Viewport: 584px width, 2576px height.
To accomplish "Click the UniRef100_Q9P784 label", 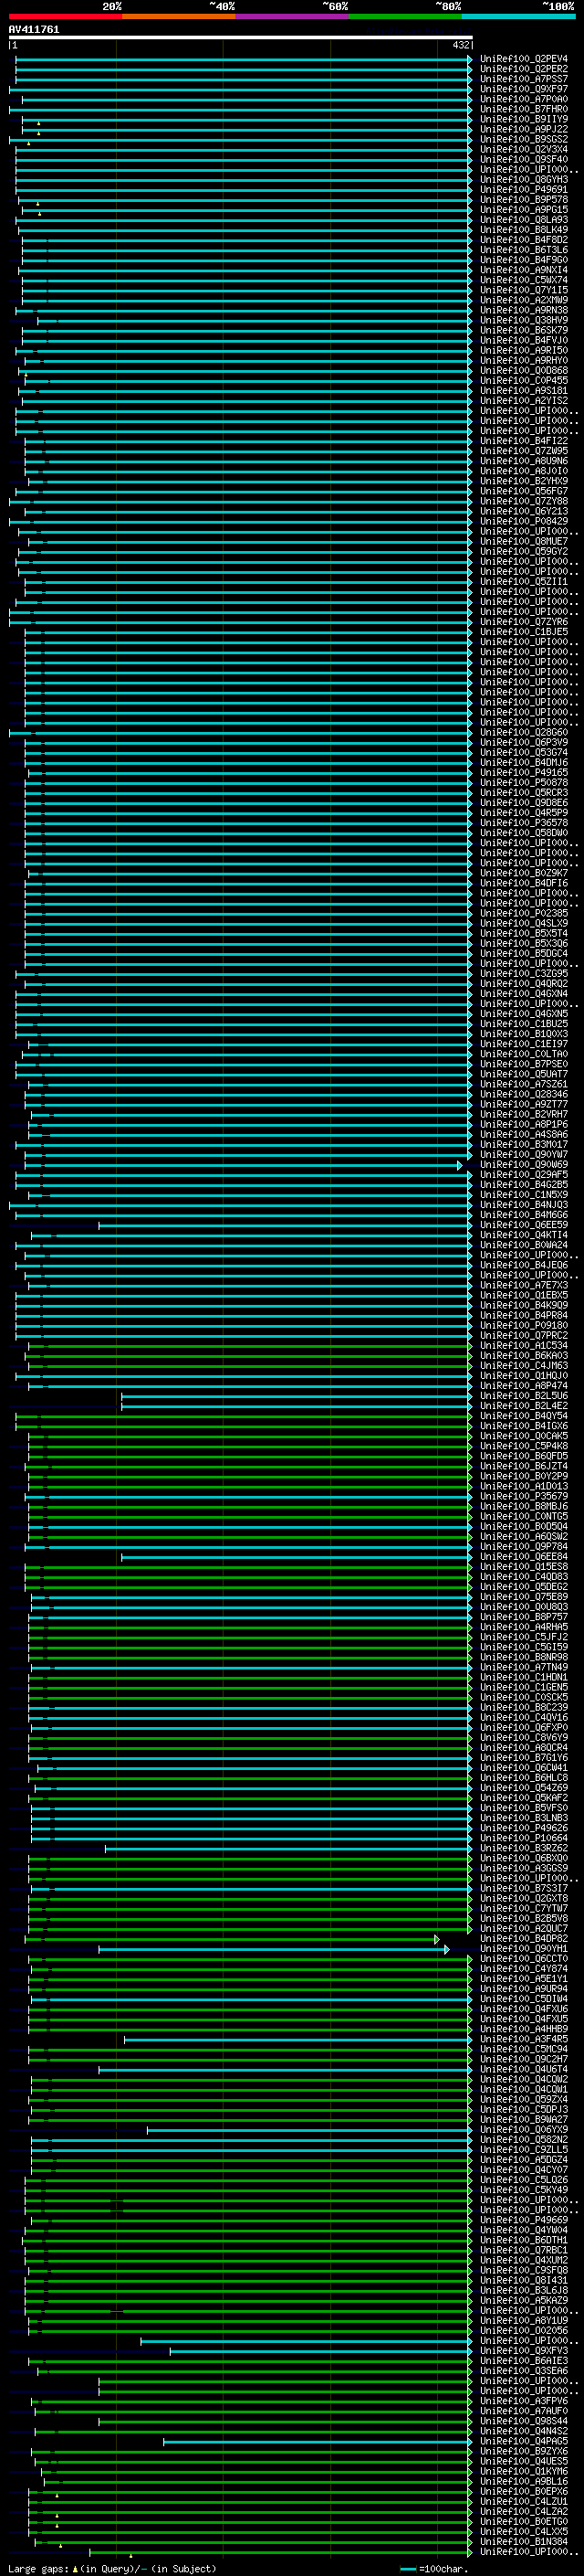I will pyautogui.click(x=523, y=1547).
